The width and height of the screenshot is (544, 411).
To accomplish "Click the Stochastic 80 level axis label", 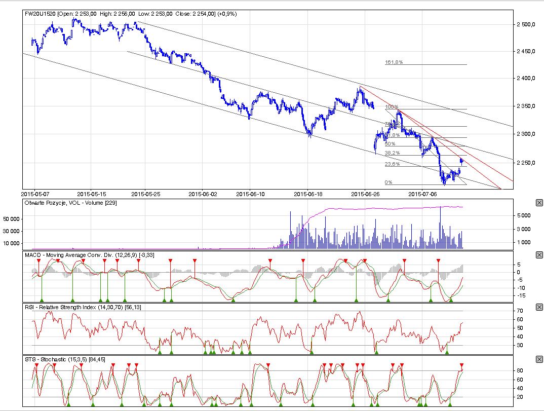I will pos(520,371).
